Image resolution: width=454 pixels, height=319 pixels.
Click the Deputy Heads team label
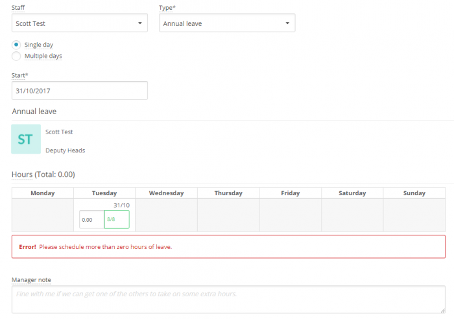[65, 150]
